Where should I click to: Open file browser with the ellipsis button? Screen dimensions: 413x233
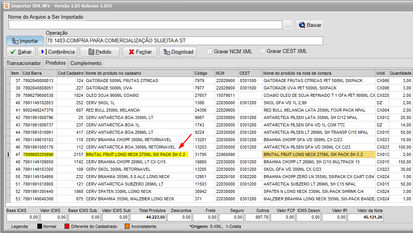pos(288,25)
